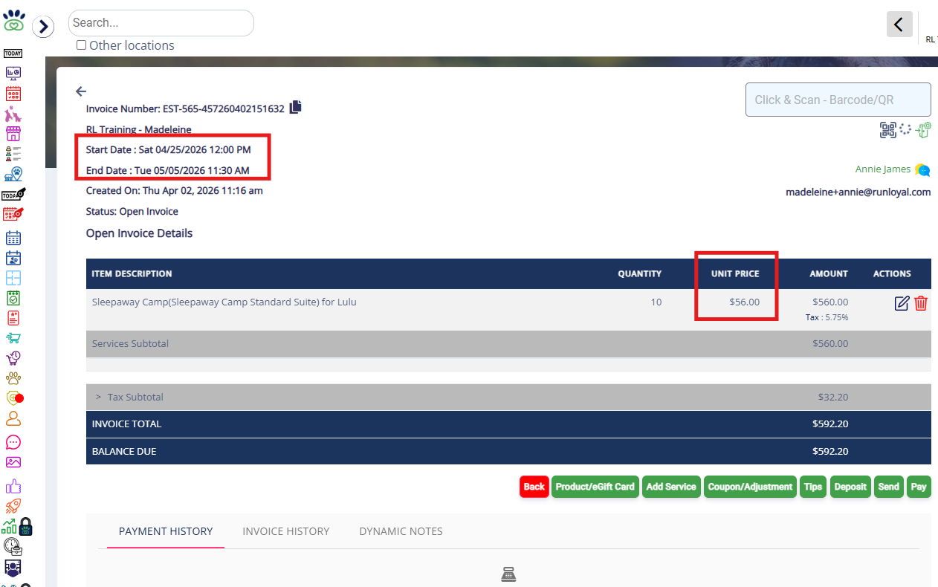Click the light blue four-pane grid icon
The width and height of the screenshot is (938, 587).
click(13, 278)
